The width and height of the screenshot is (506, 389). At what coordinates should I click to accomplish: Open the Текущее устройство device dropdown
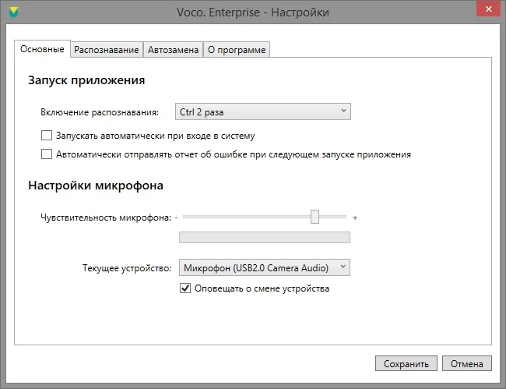coord(265,267)
